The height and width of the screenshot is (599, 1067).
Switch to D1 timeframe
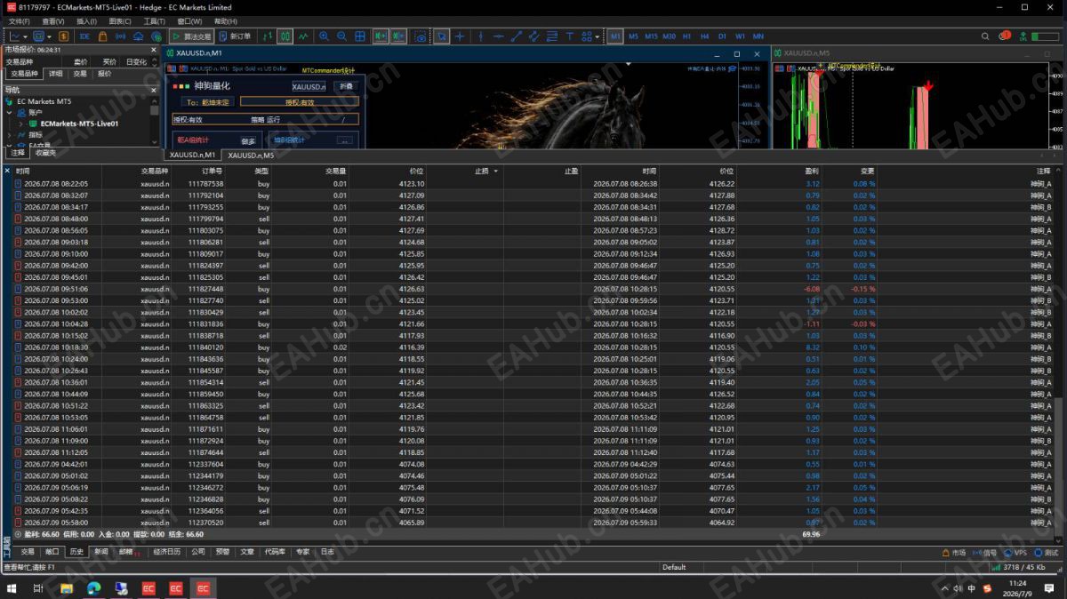[x=722, y=36]
